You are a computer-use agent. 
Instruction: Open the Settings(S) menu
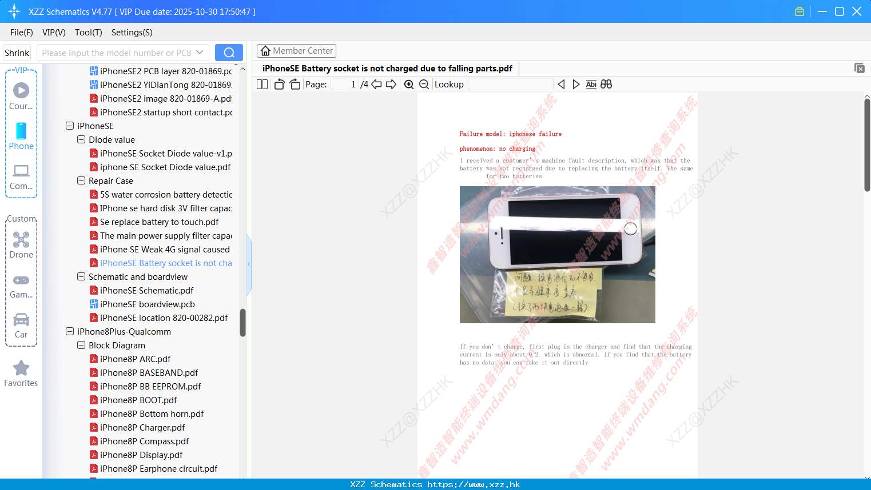pos(132,33)
